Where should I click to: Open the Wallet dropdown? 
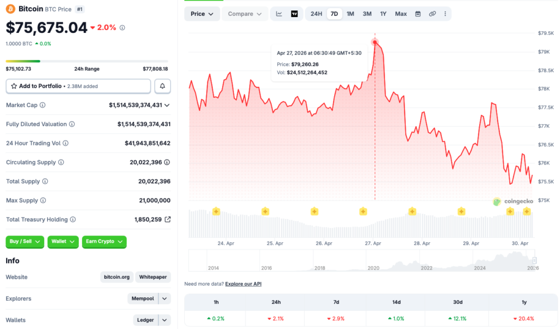(63, 242)
